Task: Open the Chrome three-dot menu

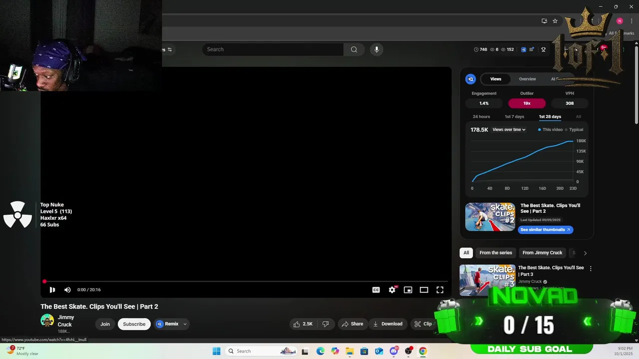Action: [x=632, y=21]
